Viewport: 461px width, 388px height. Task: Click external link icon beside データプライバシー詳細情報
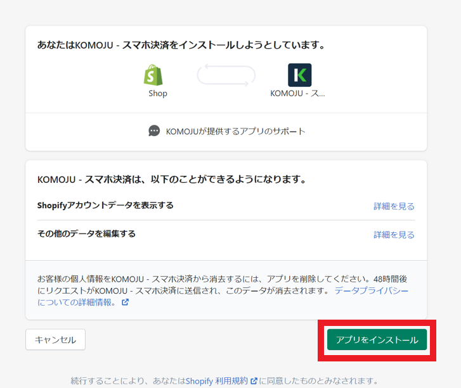(125, 303)
